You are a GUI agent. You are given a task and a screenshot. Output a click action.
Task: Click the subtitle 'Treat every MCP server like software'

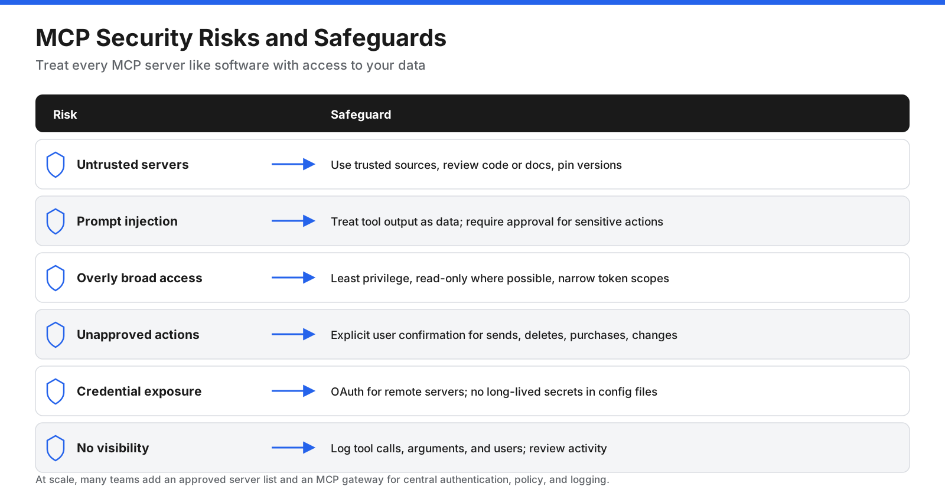pos(230,66)
